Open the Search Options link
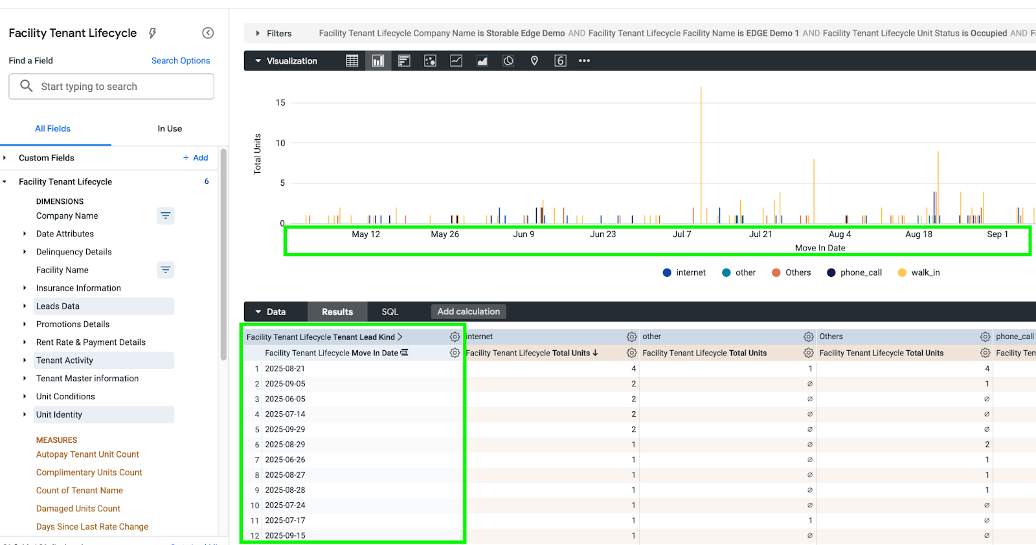This screenshot has height=545, width=1036. tap(181, 61)
